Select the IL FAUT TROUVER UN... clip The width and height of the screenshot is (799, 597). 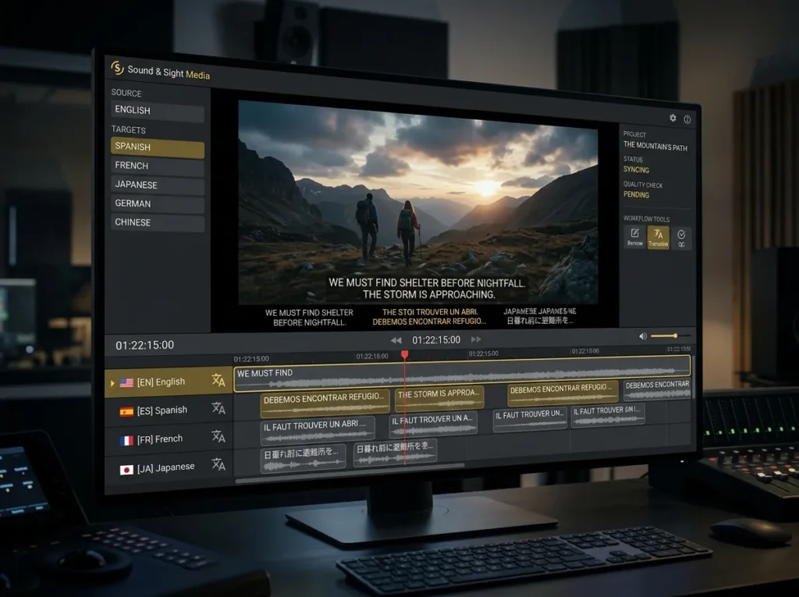click(x=530, y=419)
